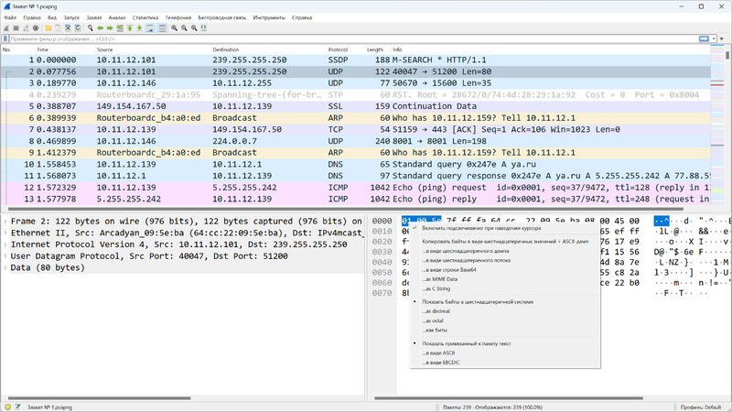Viewport: 732px width, 412px height.
Task: Go back to previous packet (left arrow)
Action: (100, 28)
